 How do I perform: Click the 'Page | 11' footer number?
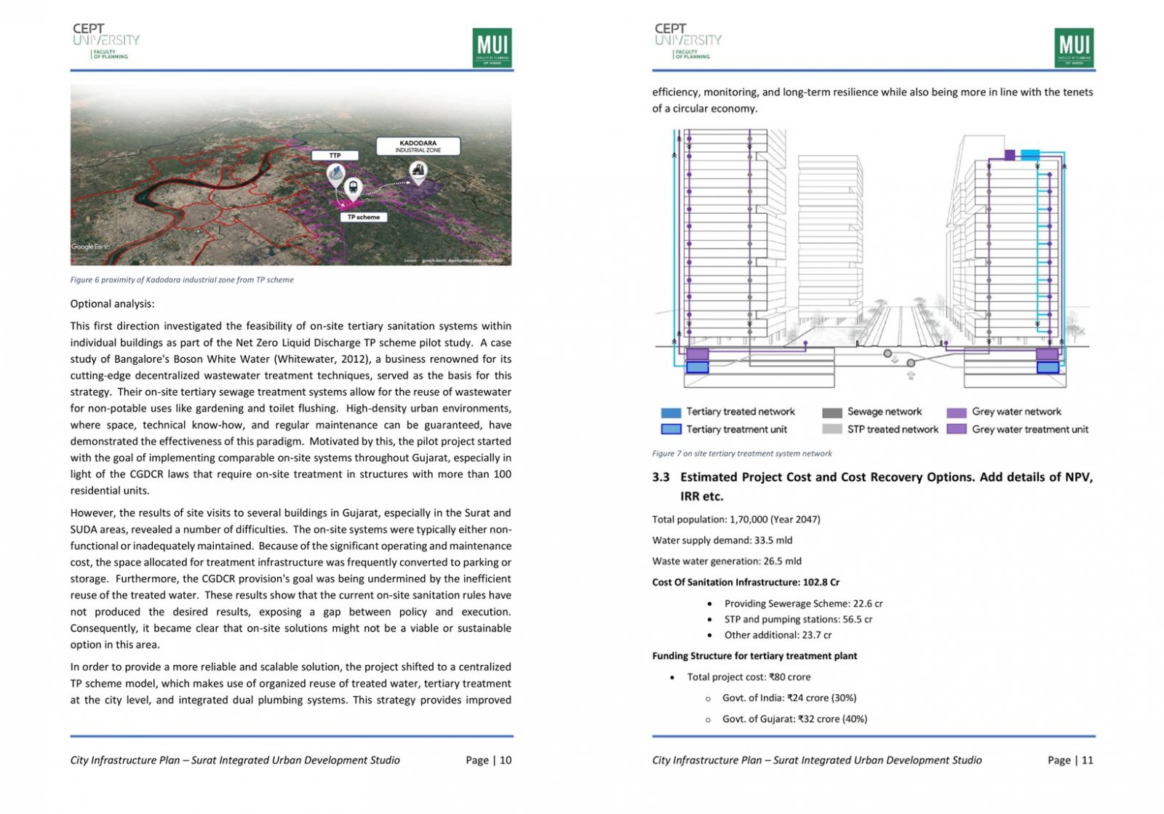click(1071, 760)
